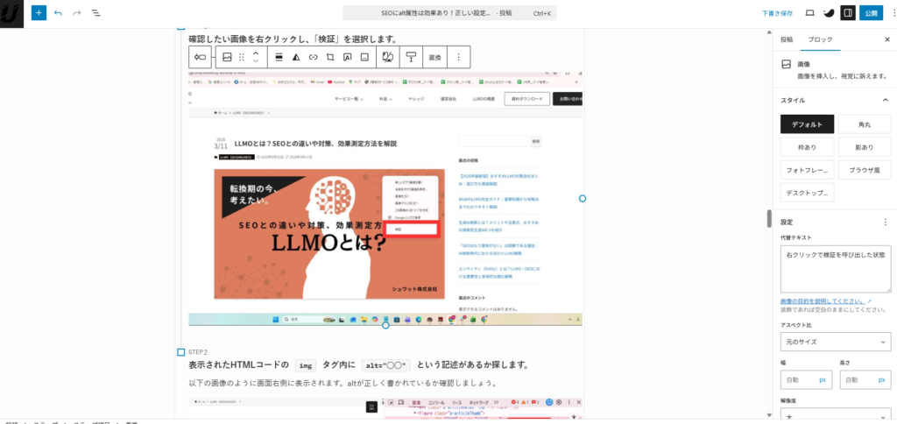This screenshot has height=424, width=897.
Task: Click the bird plugin icon in the top bar
Action: pos(829,12)
